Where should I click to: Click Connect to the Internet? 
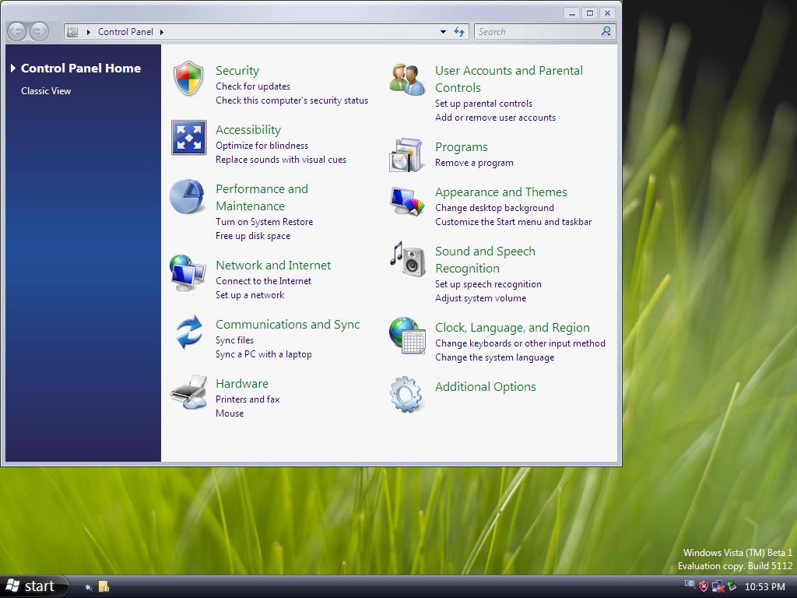(263, 280)
